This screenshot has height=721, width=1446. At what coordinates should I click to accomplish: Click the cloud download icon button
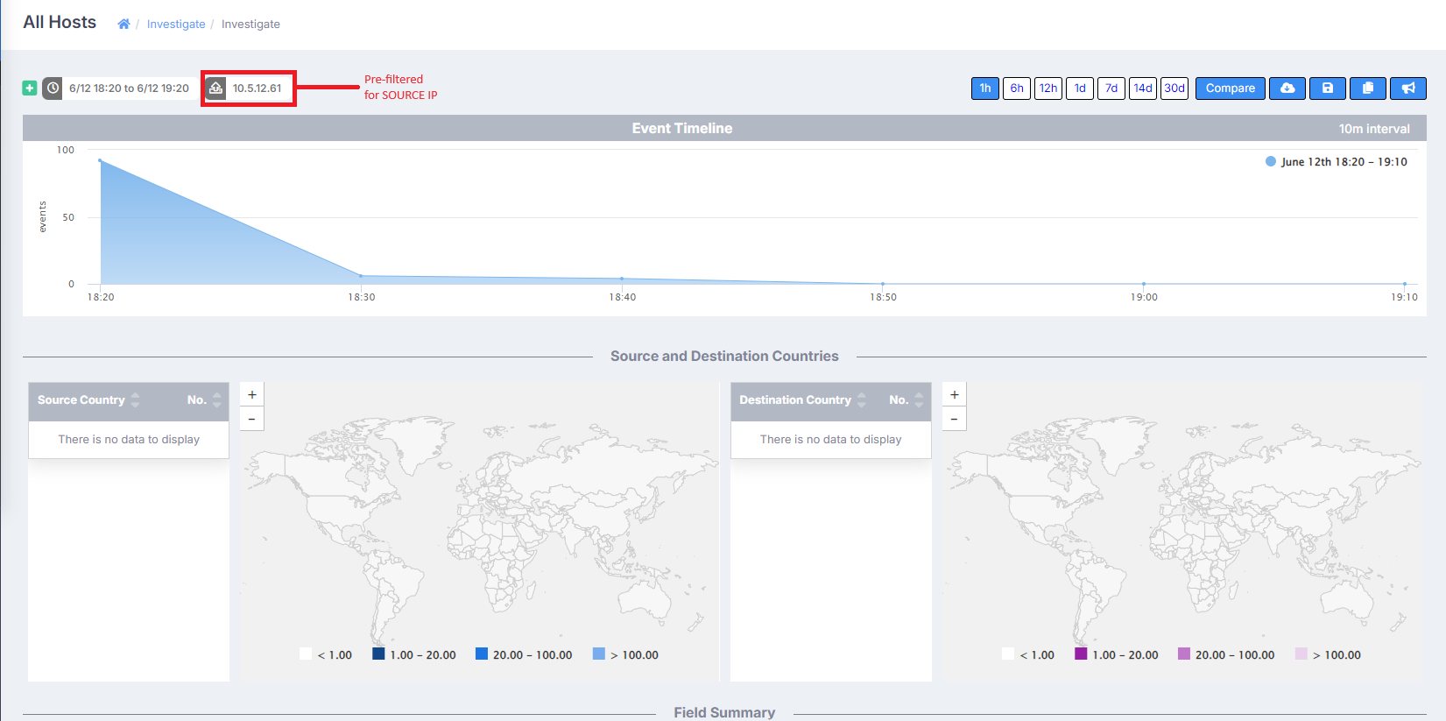1287,88
